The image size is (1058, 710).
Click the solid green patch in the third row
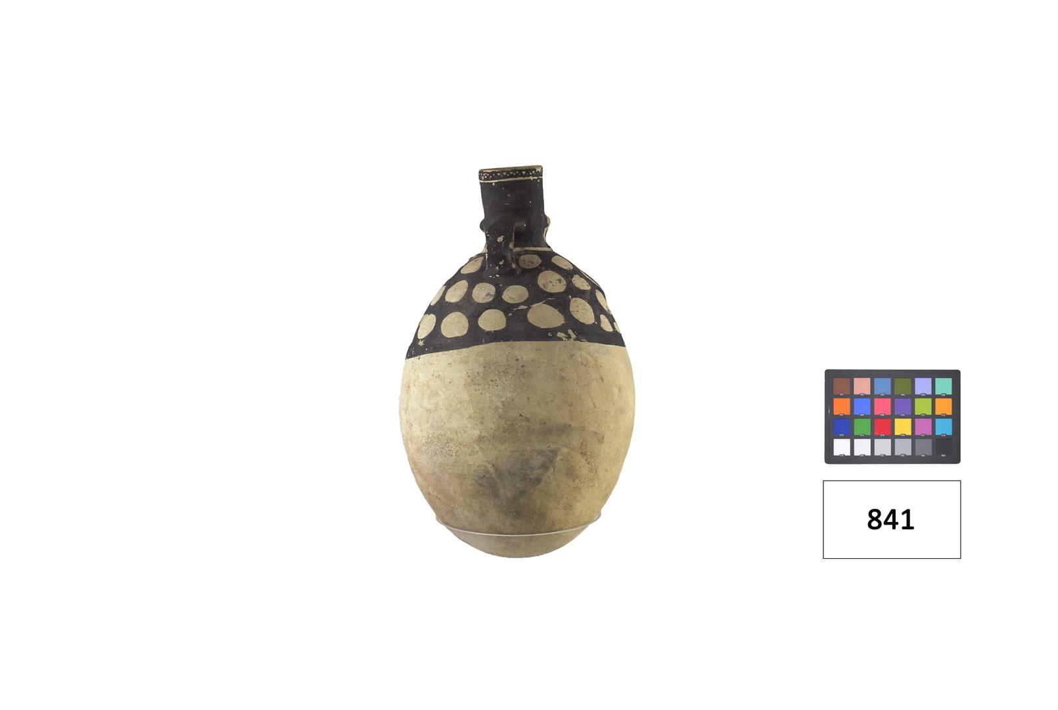pyautogui.click(x=862, y=427)
